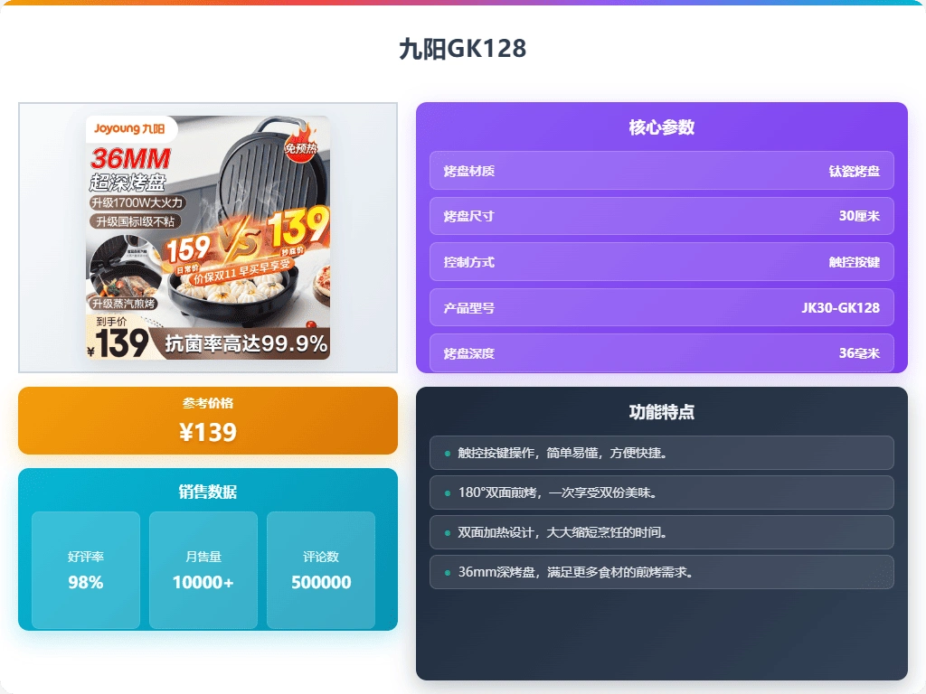
Task: Select the 180°双面煎烤 feature item
Action: pyautogui.click(x=661, y=492)
